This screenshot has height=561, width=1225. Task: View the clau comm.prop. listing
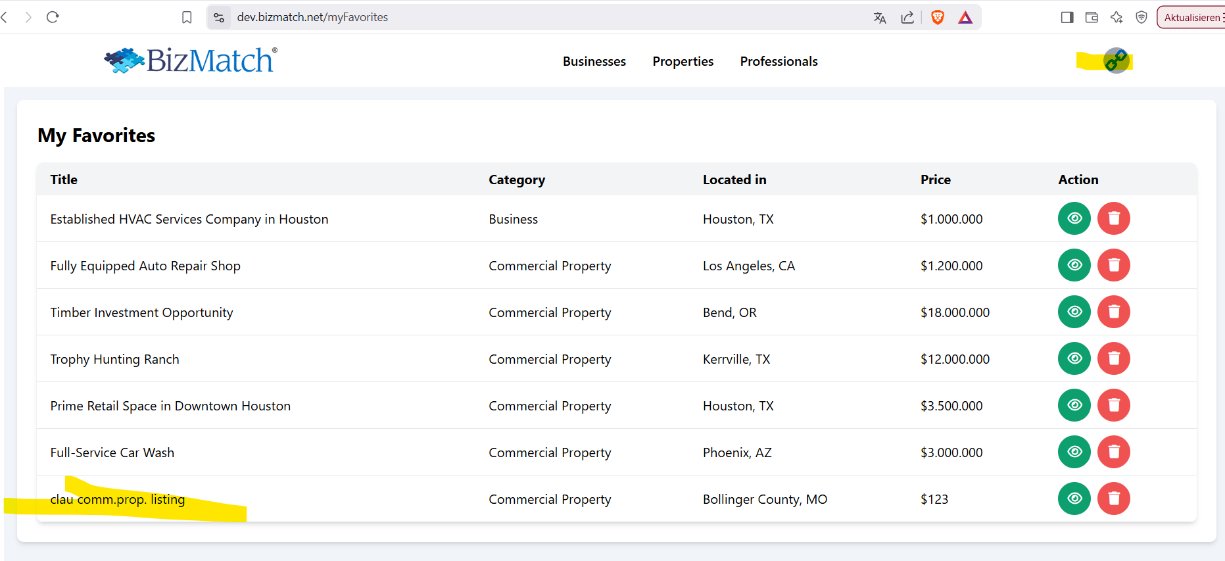[1074, 499]
